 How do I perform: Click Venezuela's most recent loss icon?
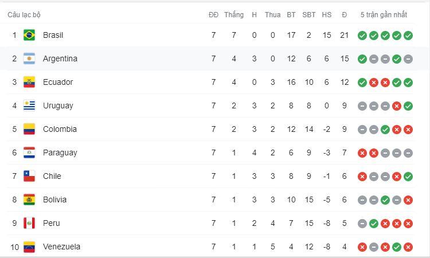[x=408, y=247]
